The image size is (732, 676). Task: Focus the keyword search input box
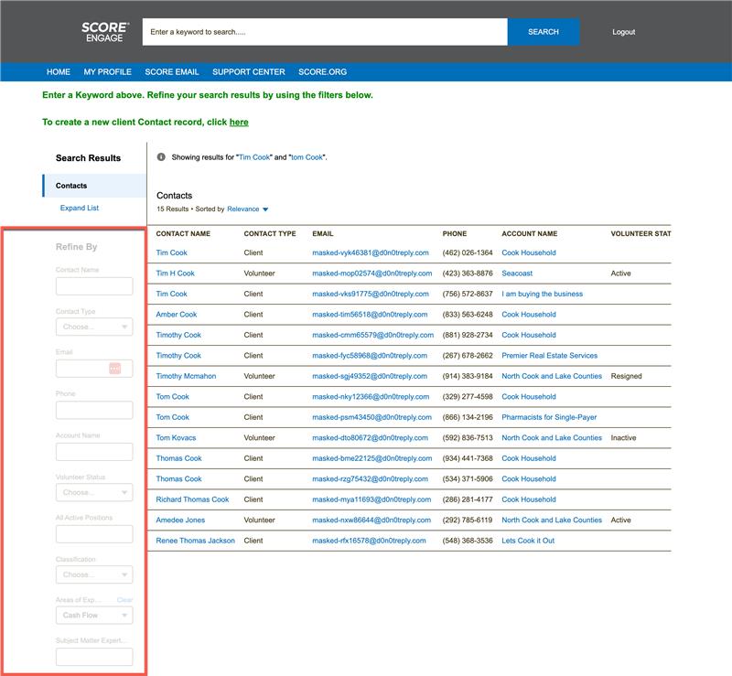325,32
